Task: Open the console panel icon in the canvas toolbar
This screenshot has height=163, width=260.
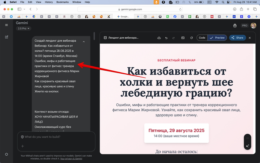Action: [x=183, y=38]
